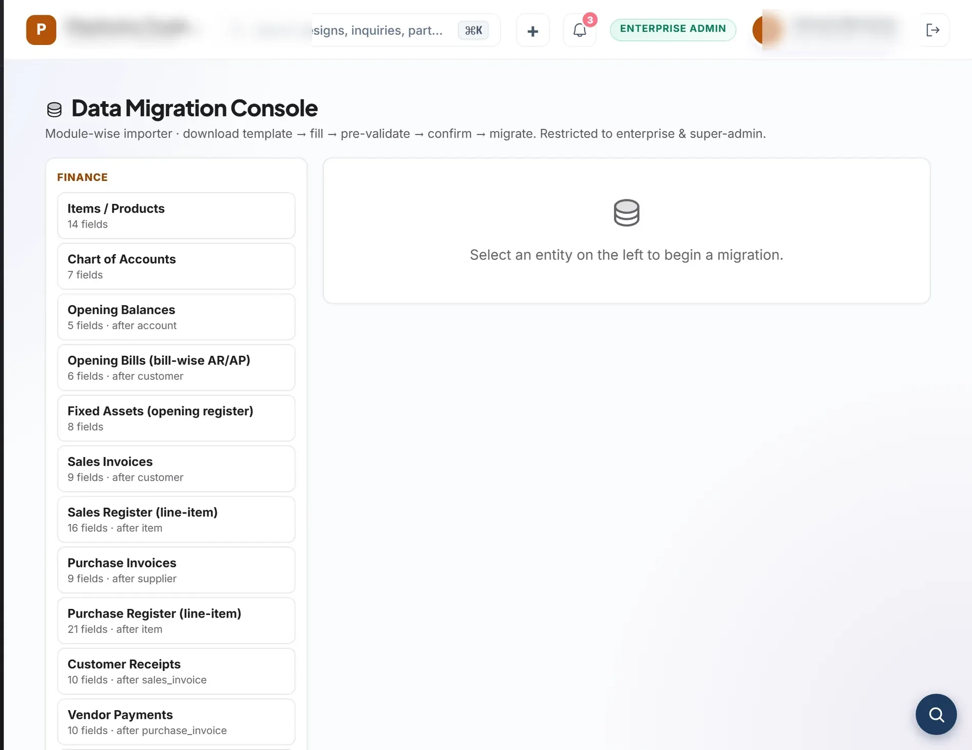Click '16 fields · after item' text
Image resolution: width=972 pixels, height=750 pixels.
click(115, 528)
